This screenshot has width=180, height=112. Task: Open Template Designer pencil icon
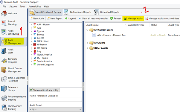[x=4, y=60]
